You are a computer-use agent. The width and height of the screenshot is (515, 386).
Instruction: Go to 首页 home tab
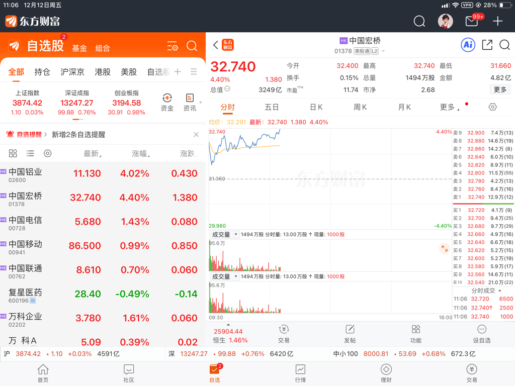(x=43, y=373)
